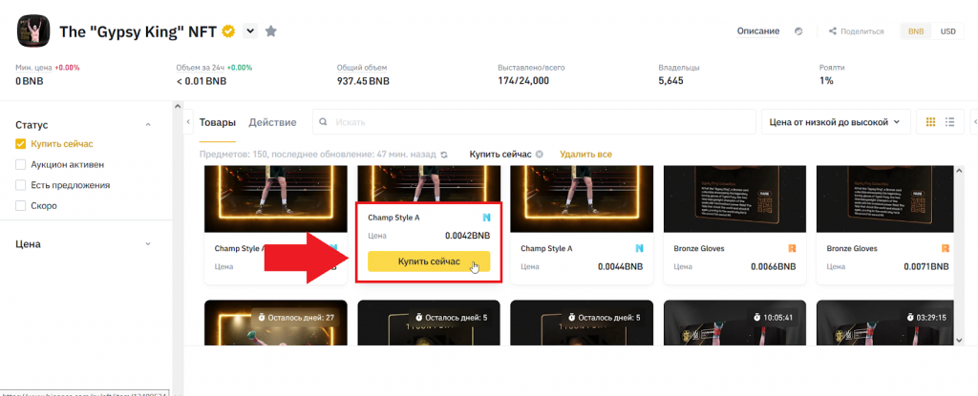Screen dimensions: 978x396
Task: Remove the Купить сейчас filter chip
Action: pyautogui.click(x=540, y=154)
